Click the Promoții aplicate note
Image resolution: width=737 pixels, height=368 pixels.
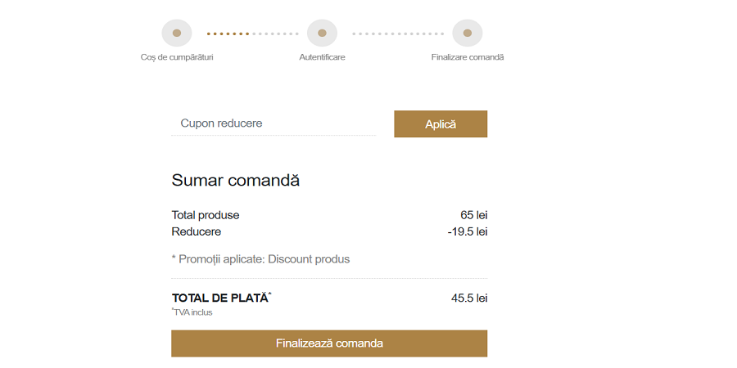(260, 259)
